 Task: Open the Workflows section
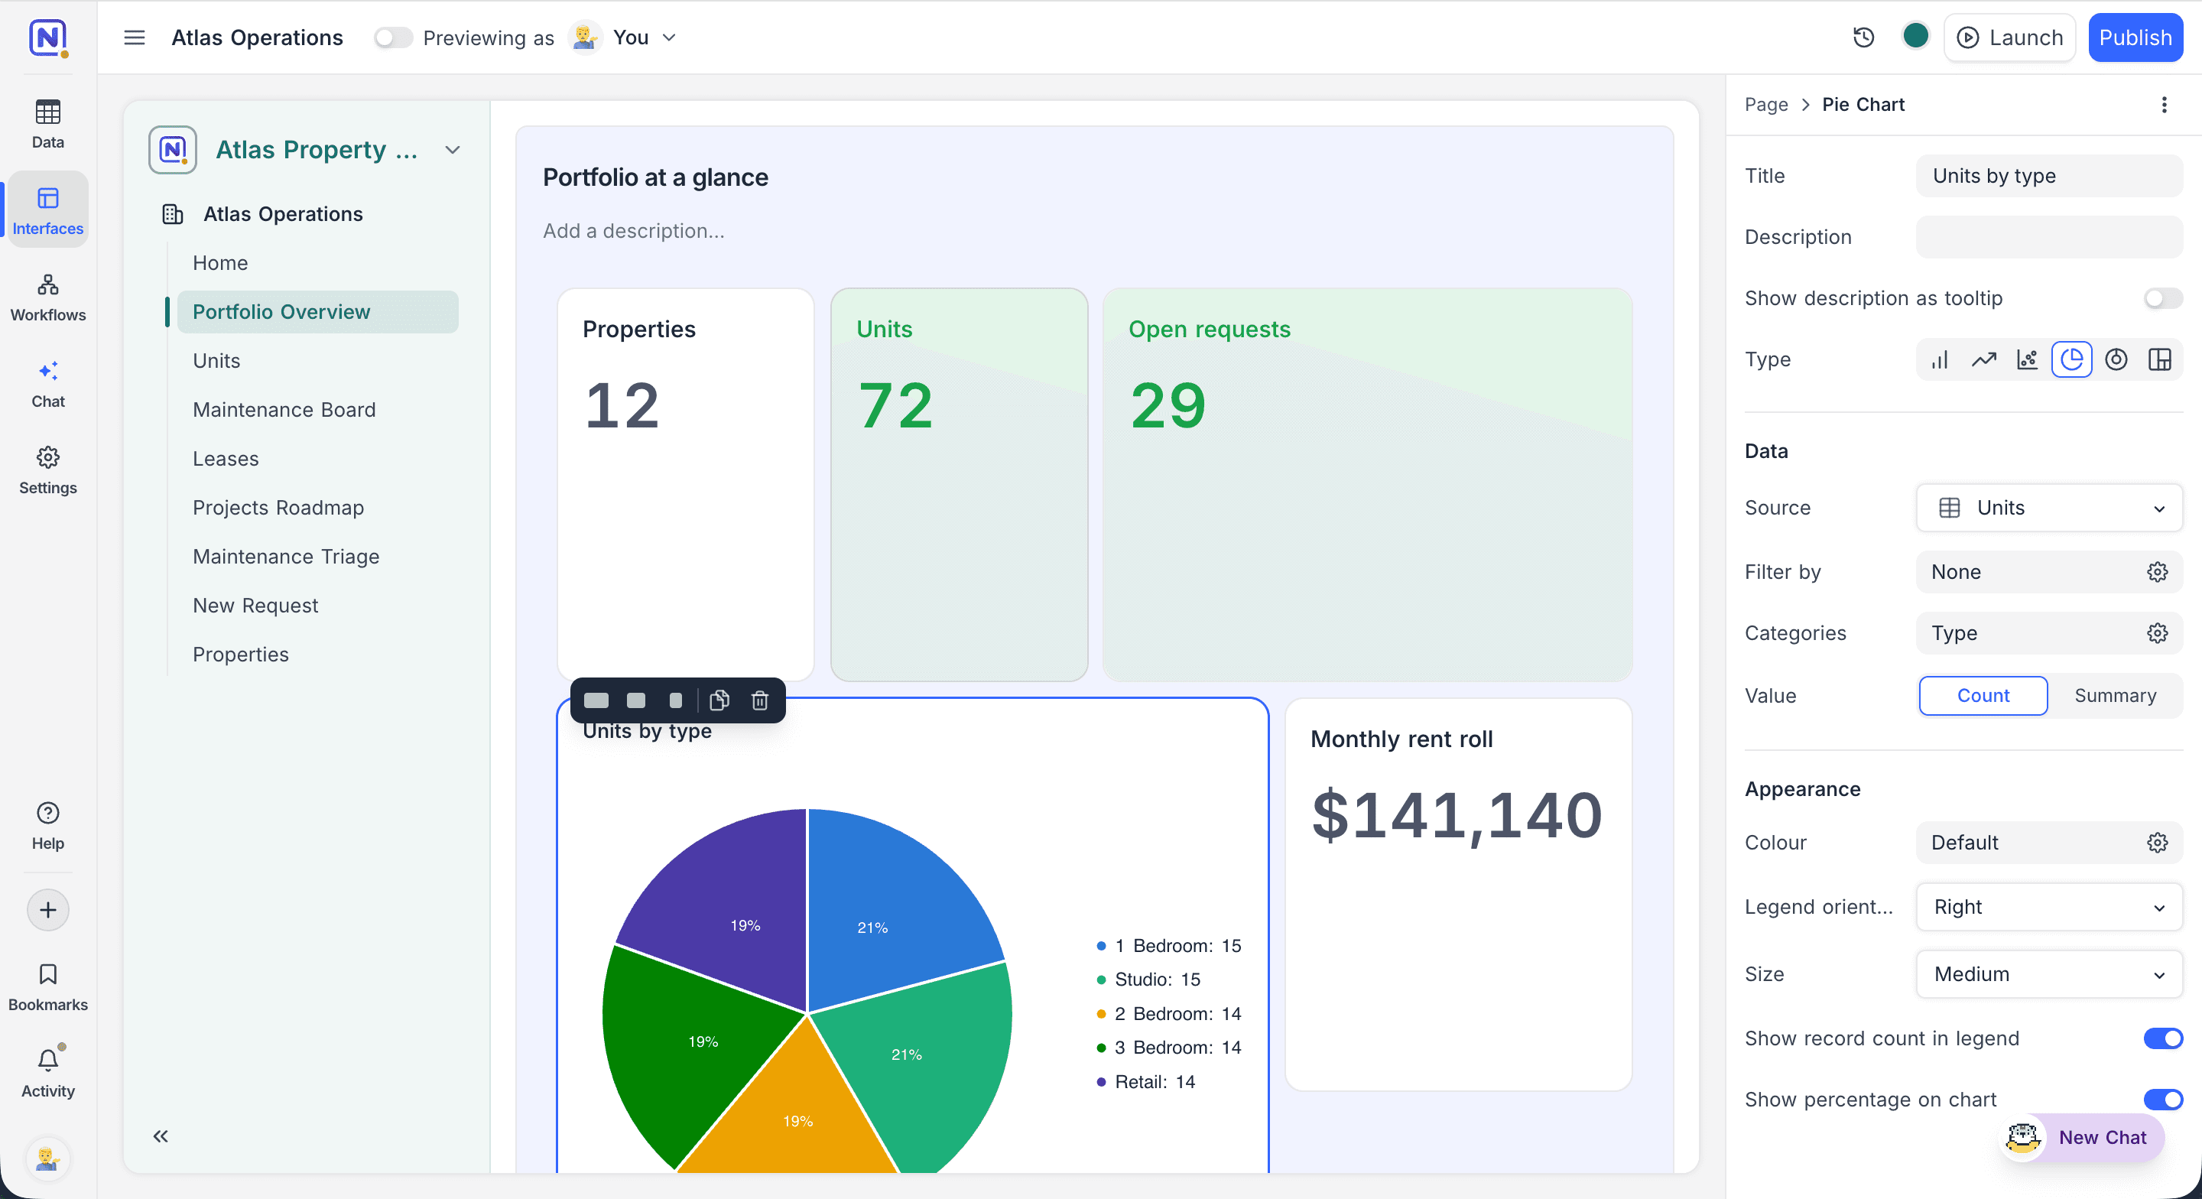[x=48, y=297]
